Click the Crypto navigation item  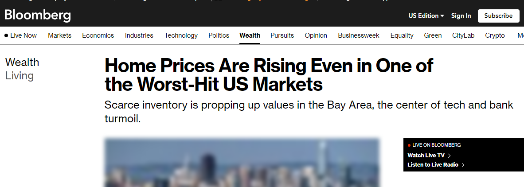pyautogui.click(x=495, y=35)
